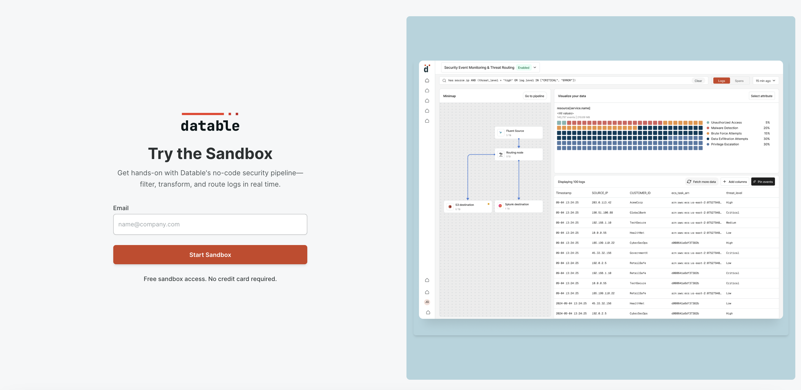Switch to the Spans tab

point(739,81)
